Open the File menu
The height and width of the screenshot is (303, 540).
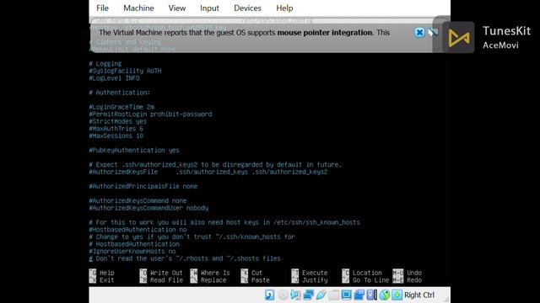[102, 8]
